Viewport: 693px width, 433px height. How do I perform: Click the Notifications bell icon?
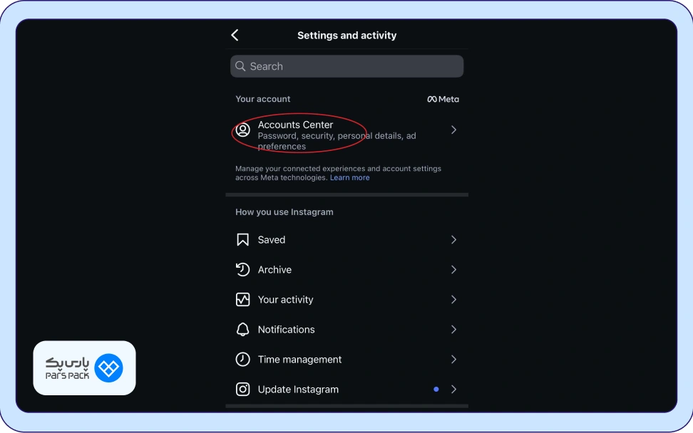coord(243,330)
